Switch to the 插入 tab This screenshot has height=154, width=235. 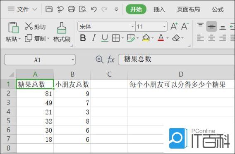(x=159, y=9)
